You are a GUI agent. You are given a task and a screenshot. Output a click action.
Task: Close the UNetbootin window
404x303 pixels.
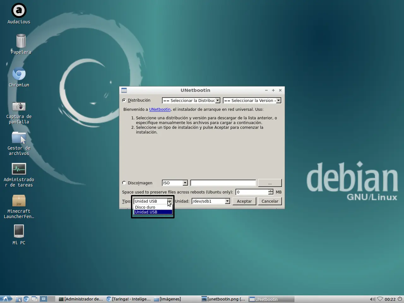280,90
